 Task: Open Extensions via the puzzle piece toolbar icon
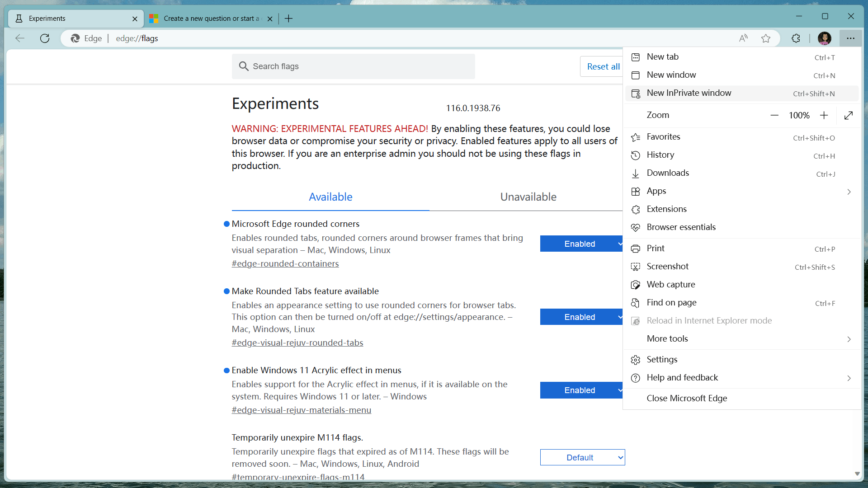[796, 38]
